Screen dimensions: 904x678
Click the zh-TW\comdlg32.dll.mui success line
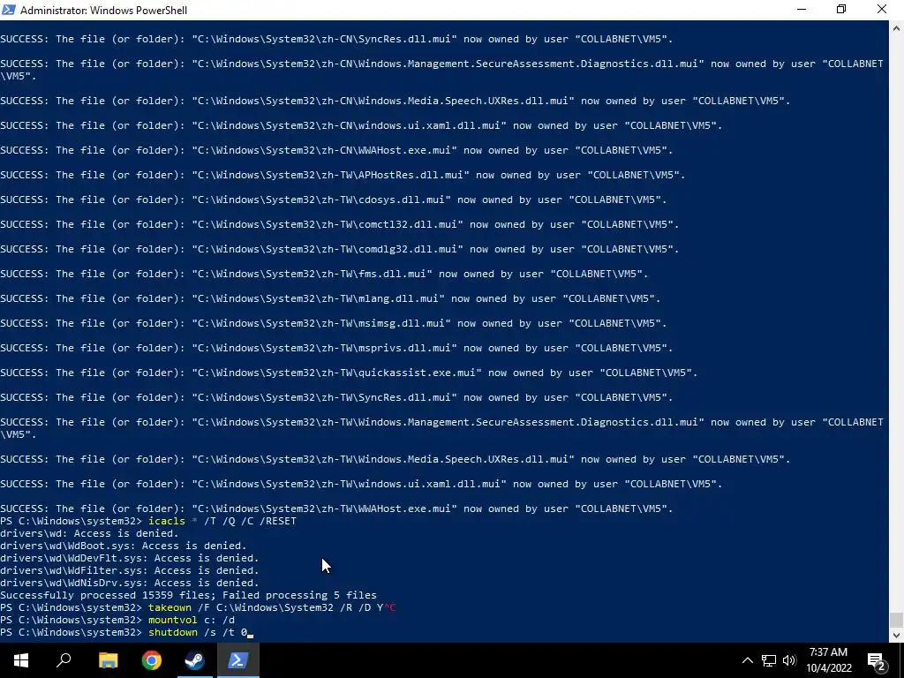pos(340,249)
